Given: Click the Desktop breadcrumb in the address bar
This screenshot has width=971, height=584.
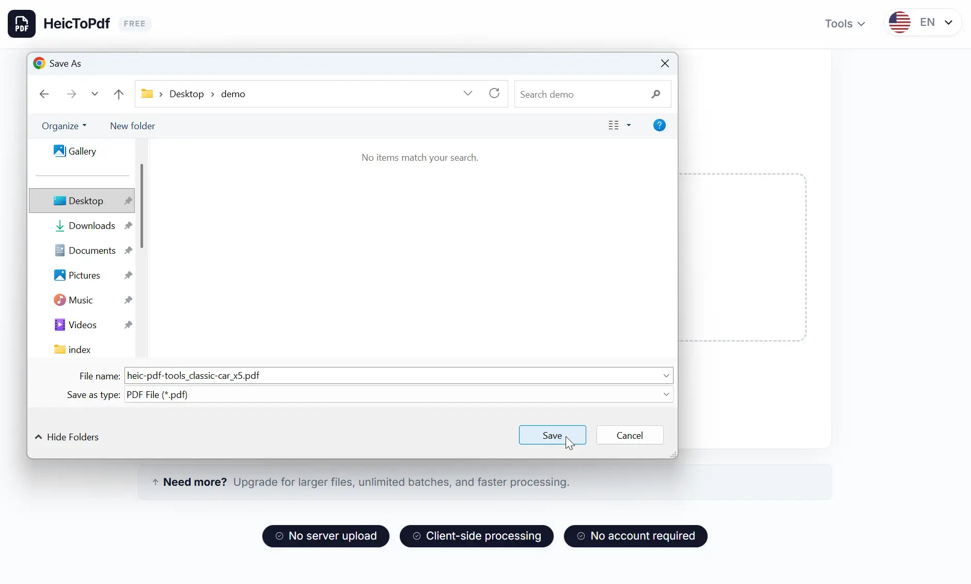Looking at the screenshot, I should tap(186, 94).
